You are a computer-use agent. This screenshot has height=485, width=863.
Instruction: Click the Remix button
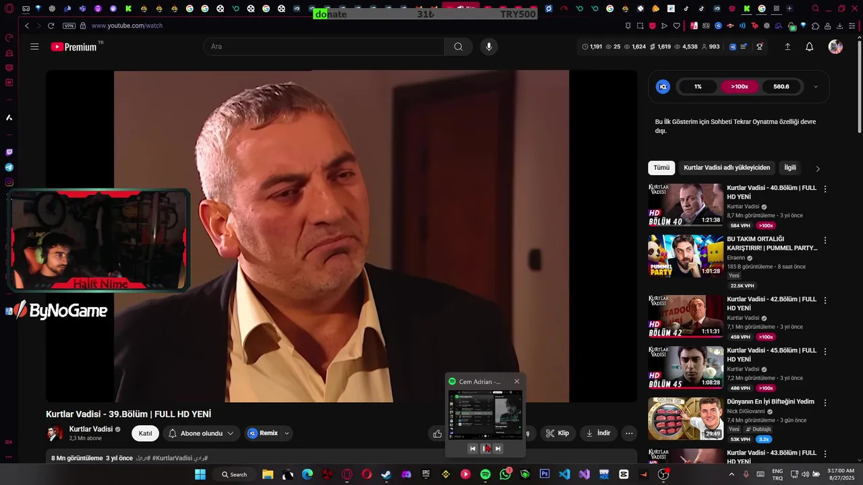[x=263, y=433]
